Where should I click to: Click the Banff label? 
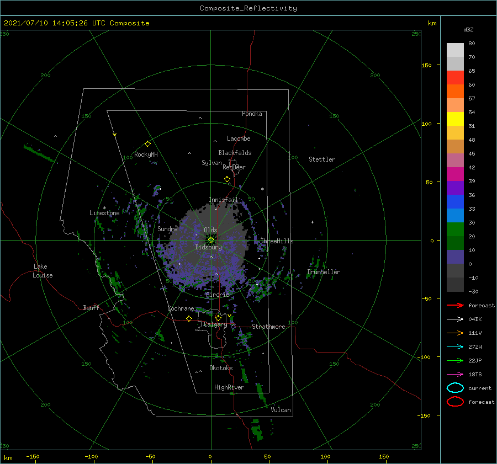(91, 308)
